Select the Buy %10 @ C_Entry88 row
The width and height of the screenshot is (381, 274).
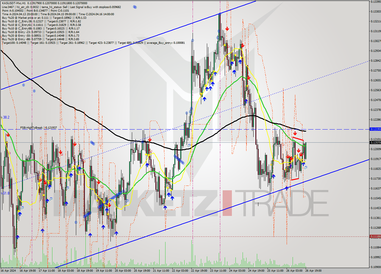point(40,29)
